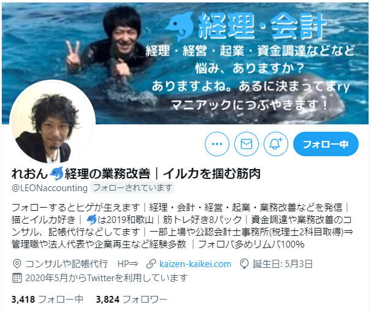
Task: Click the location pin icon
Action: (x=17, y=264)
